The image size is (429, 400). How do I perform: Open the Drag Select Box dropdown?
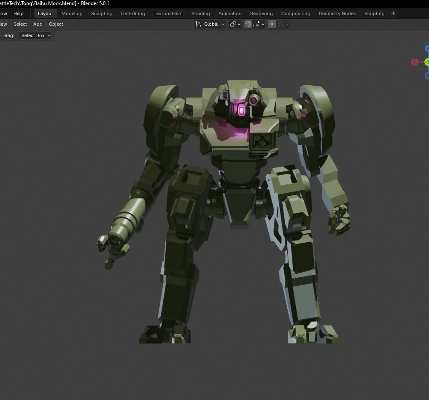35,35
